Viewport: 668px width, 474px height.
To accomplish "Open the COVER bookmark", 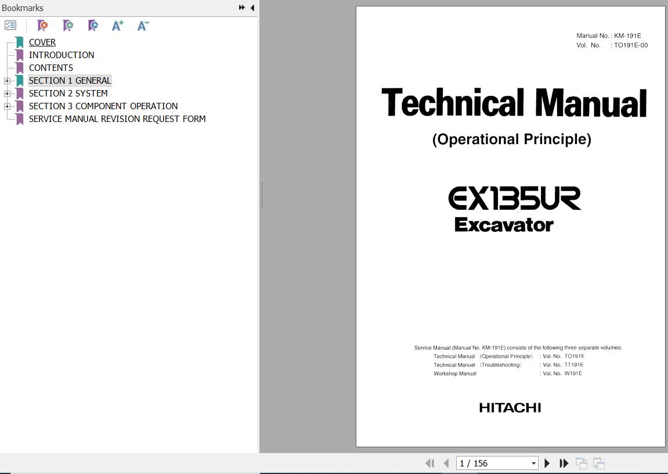I will [42, 42].
